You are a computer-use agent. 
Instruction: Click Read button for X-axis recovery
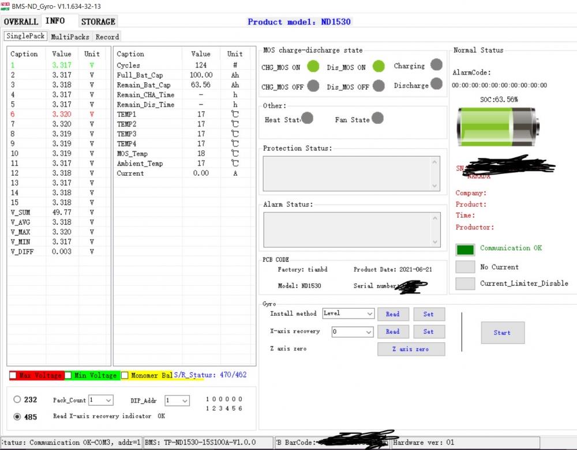(x=392, y=331)
